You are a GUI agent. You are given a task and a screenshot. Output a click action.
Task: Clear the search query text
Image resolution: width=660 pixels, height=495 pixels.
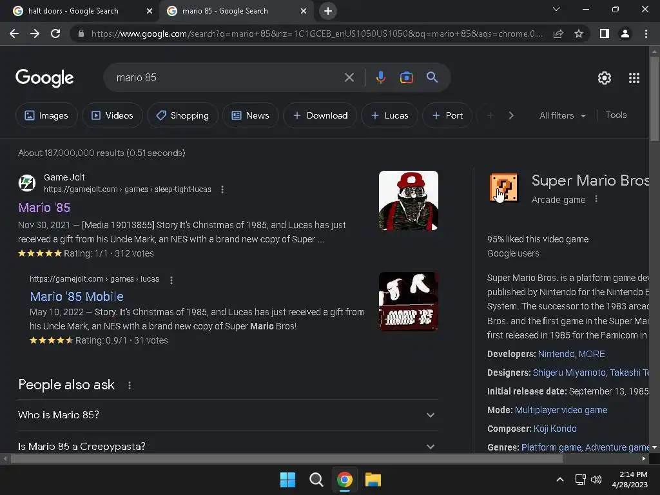pos(349,77)
